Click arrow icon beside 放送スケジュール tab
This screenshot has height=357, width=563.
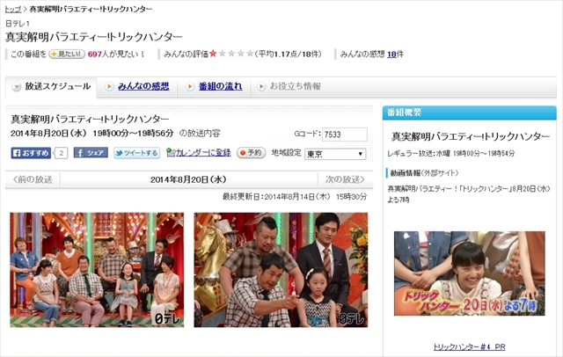click(x=17, y=87)
